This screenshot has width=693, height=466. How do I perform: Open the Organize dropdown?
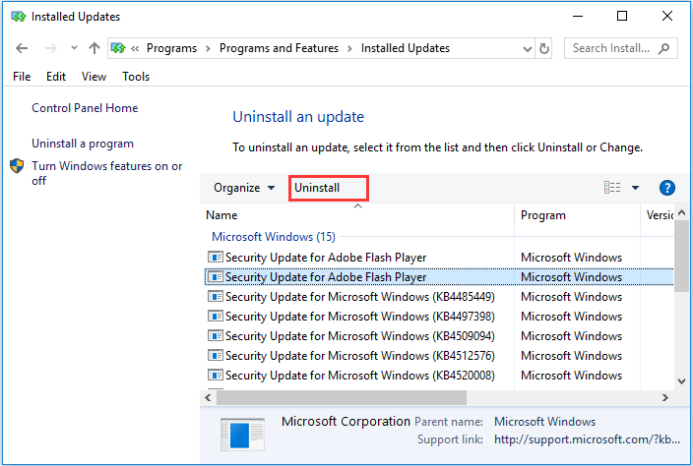(244, 188)
